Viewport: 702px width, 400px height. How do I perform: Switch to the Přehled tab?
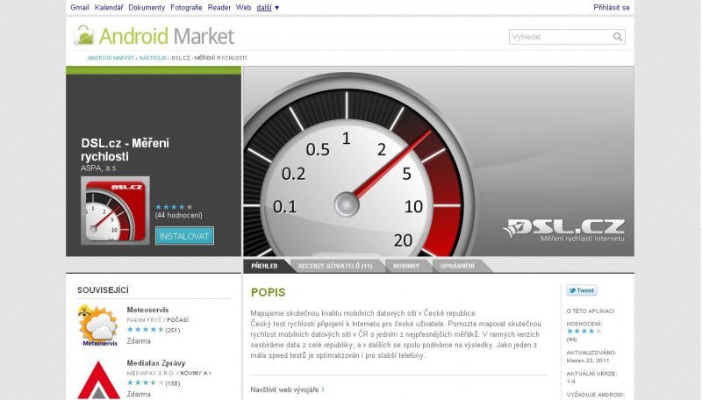point(264,265)
